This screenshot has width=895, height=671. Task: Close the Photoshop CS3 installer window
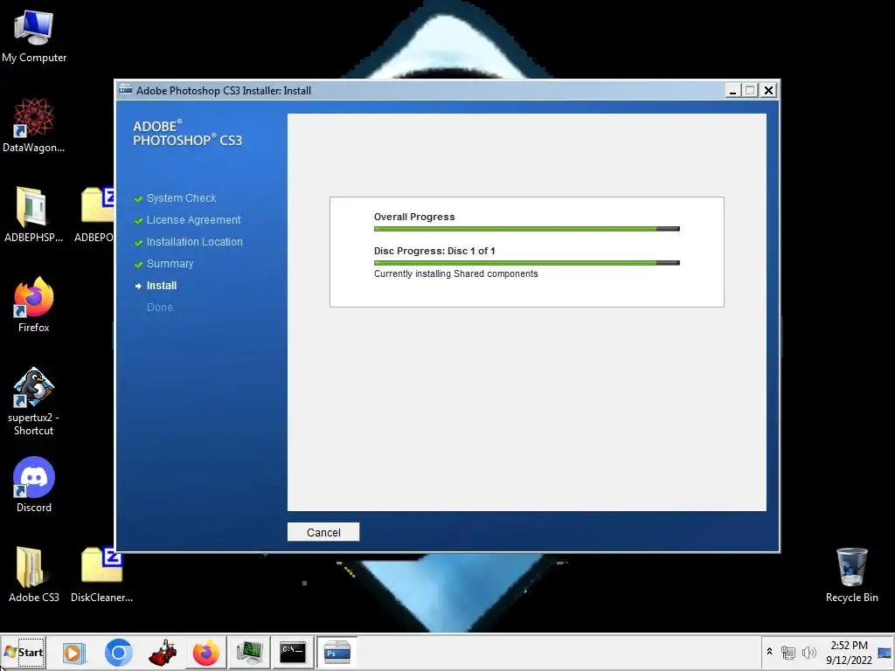tap(769, 90)
